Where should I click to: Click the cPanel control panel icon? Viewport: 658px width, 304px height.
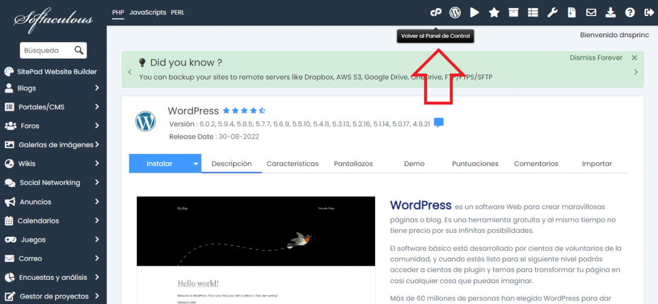point(436,12)
